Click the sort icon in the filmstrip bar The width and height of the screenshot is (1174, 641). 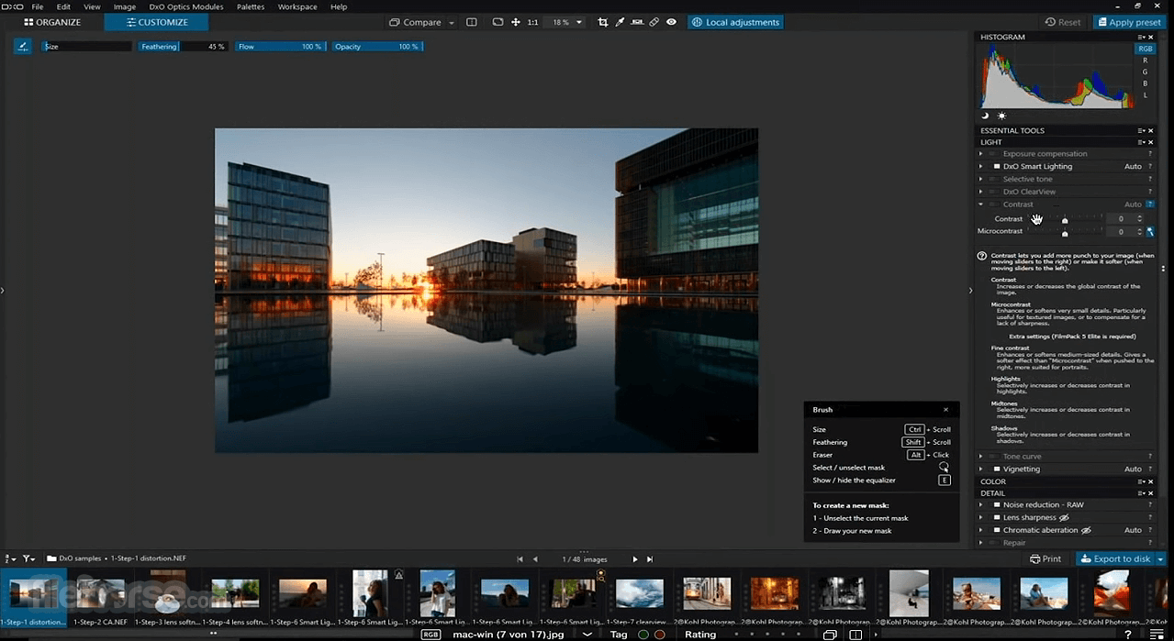(x=10, y=558)
